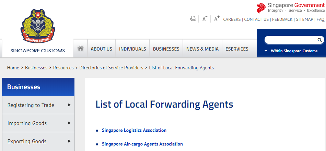
Task: Click Businesses in the breadcrumb
Action: tap(36, 68)
